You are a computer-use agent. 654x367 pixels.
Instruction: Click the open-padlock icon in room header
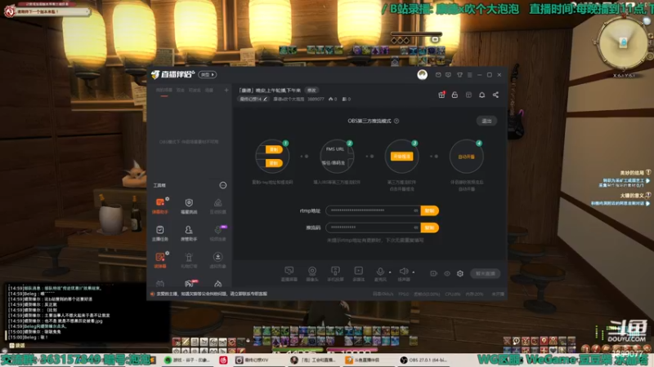455,95
